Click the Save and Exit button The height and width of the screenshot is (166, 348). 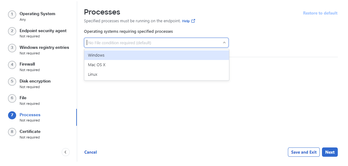[x=304, y=152]
